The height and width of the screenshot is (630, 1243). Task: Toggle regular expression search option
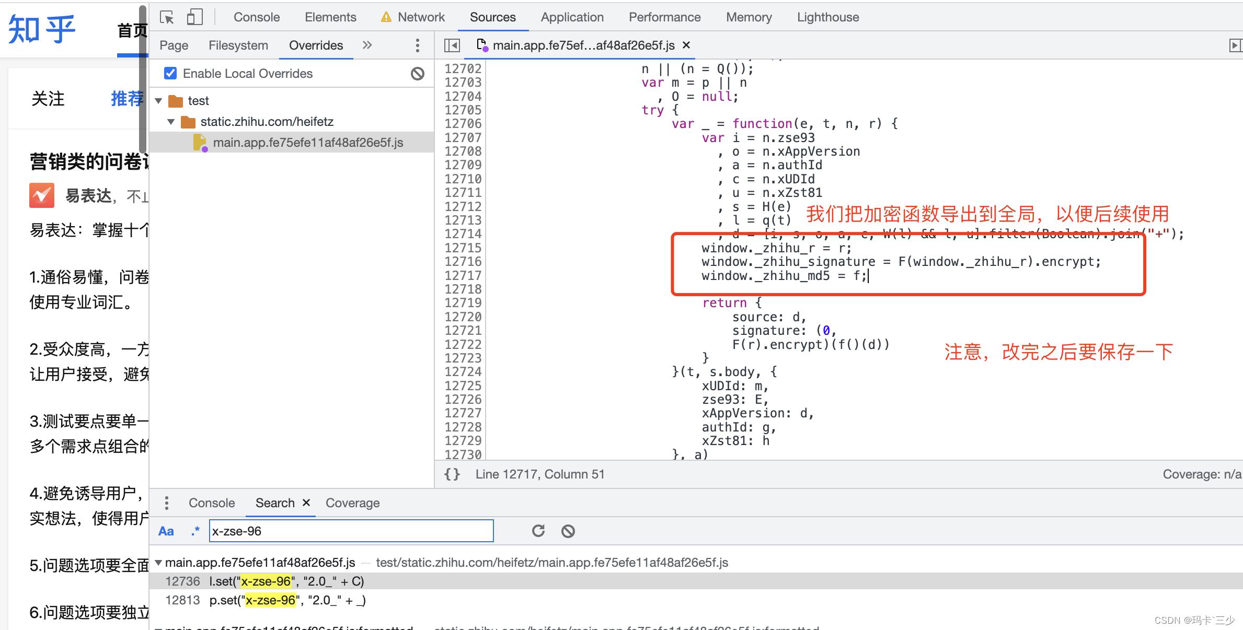195,531
